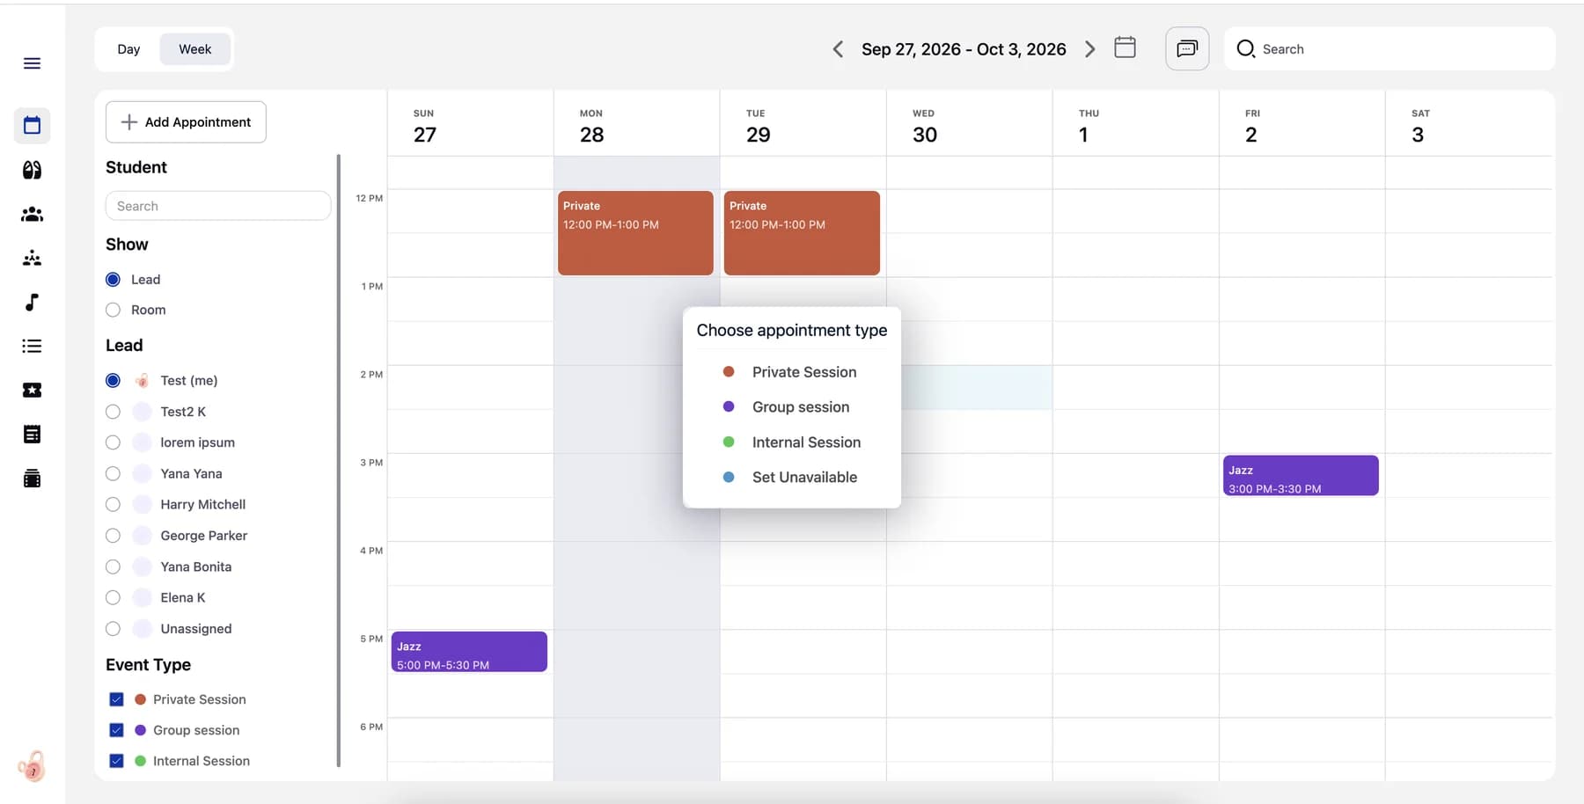Select lead Test2 K radio button
This screenshot has height=804, width=1584.
[113, 412]
